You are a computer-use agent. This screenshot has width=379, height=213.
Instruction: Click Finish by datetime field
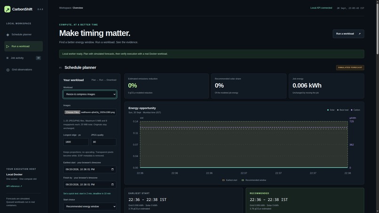coord(90,185)
